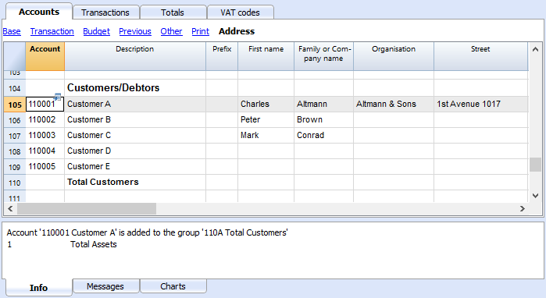Click the left arrow of the horizontal scrollbar

tap(10, 208)
